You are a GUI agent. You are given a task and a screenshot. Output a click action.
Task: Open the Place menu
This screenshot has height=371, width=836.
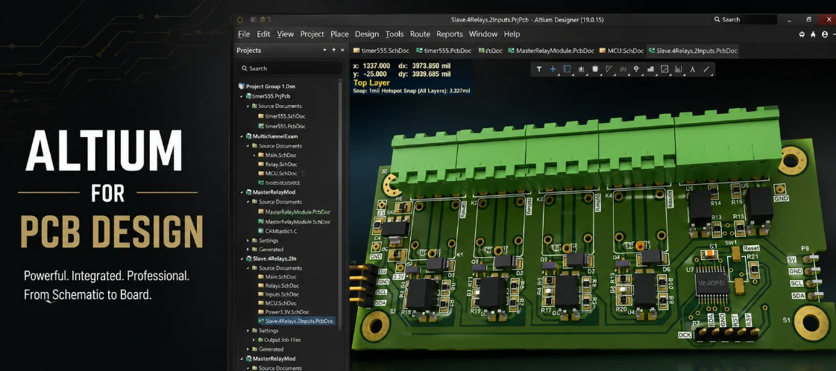point(339,34)
